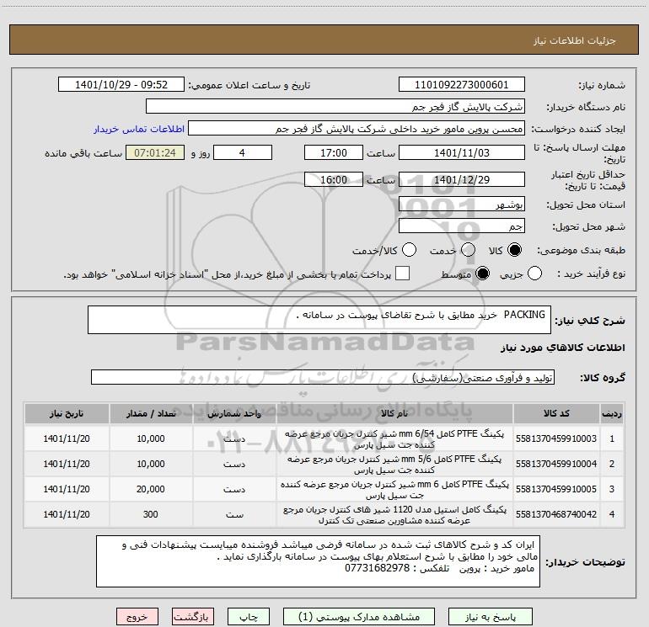Click quantity 300 in row 4

pos(151,514)
